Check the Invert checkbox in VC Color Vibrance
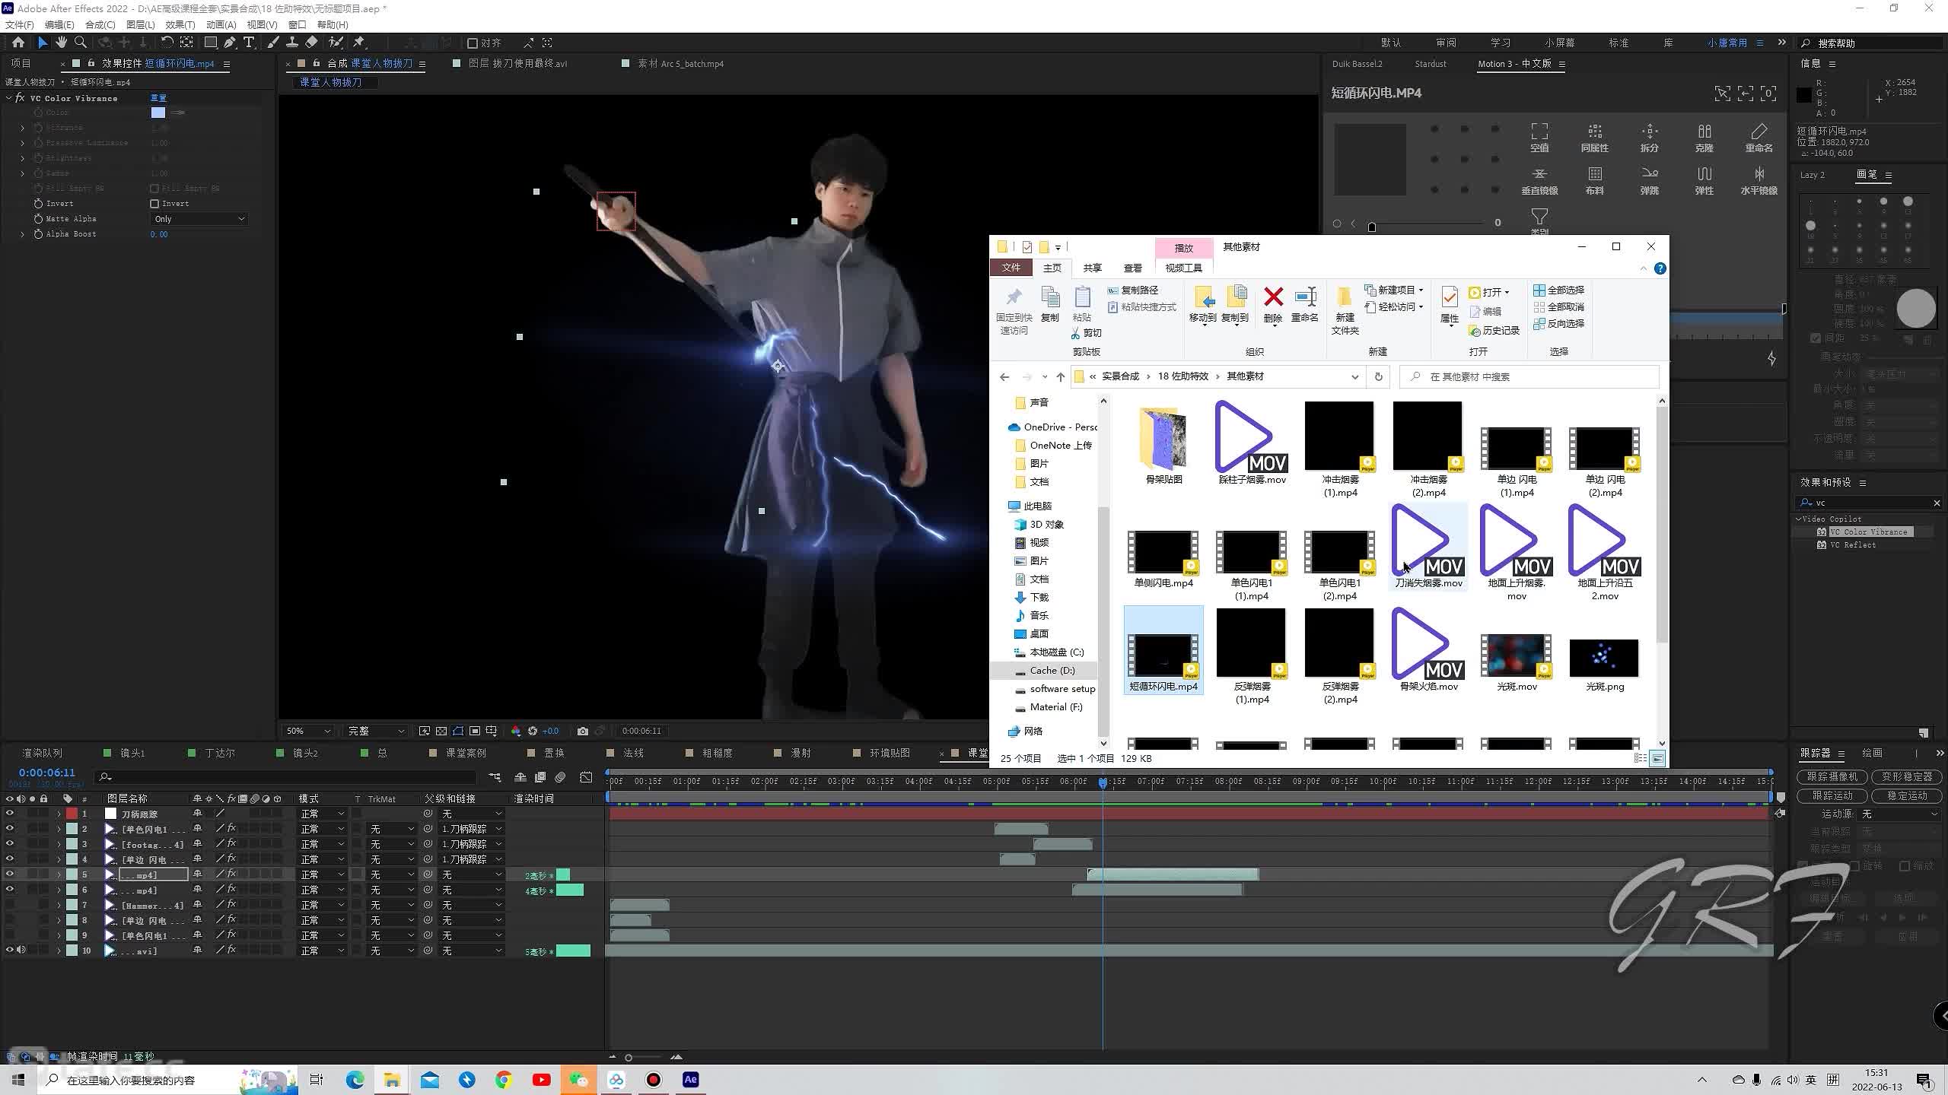The image size is (1948, 1095). click(x=154, y=204)
